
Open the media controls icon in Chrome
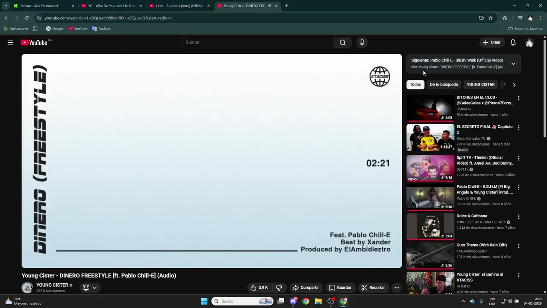(520, 18)
